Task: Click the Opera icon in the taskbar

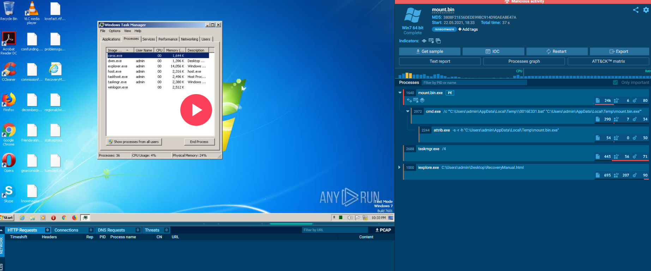Action: coord(53,218)
